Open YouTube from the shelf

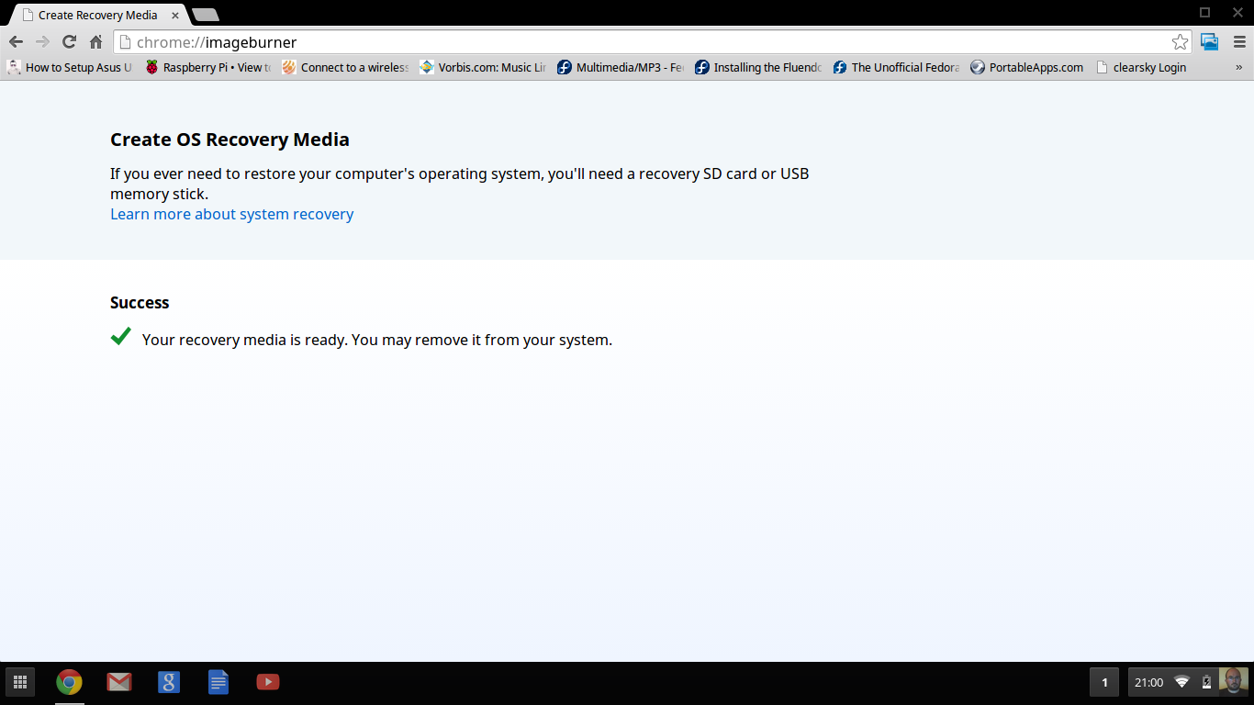(x=267, y=682)
